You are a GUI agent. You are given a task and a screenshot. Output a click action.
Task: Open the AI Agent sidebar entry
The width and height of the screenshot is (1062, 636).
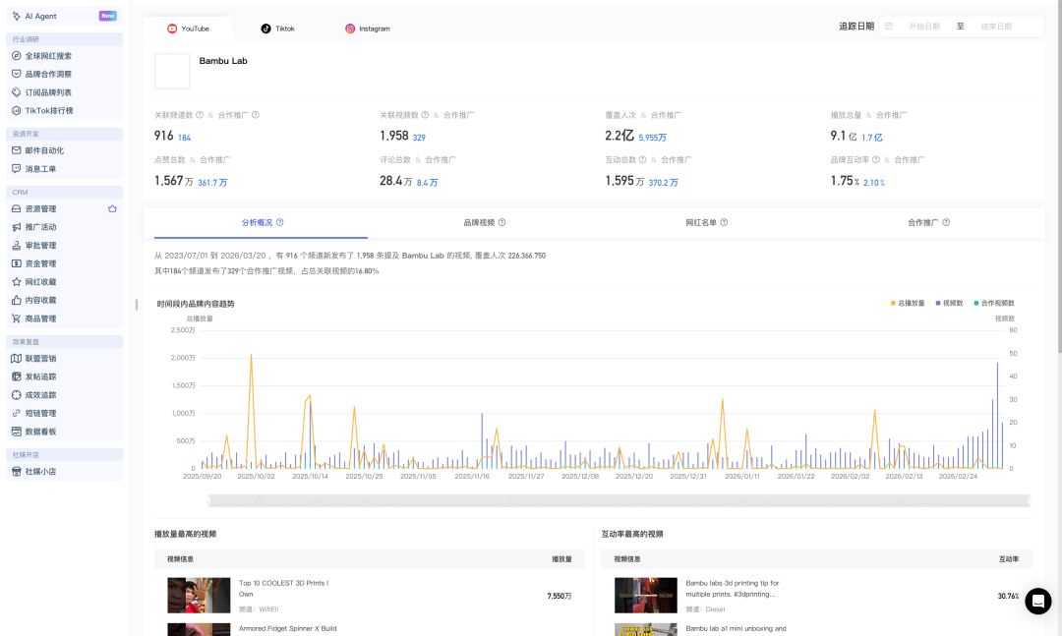click(x=40, y=16)
